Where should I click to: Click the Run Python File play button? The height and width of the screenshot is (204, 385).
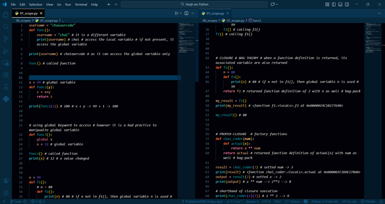[176, 13]
